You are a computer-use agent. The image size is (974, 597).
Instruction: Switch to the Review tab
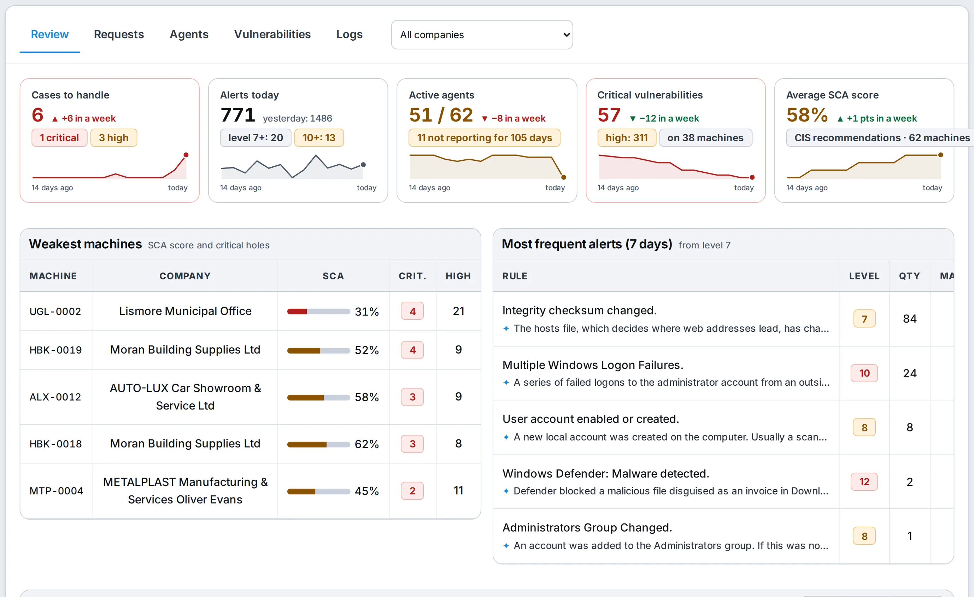pyautogui.click(x=49, y=35)
